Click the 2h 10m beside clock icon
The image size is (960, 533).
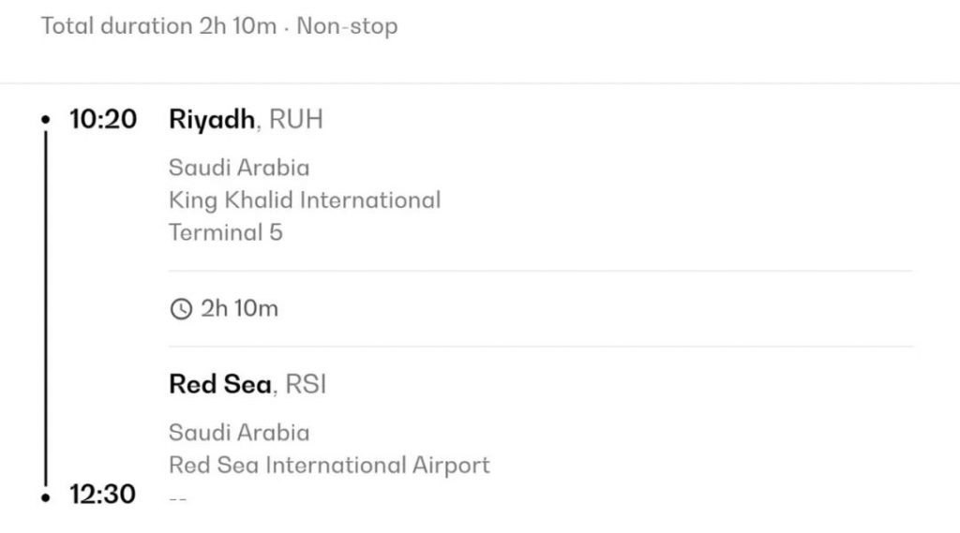tap(239, 309)
